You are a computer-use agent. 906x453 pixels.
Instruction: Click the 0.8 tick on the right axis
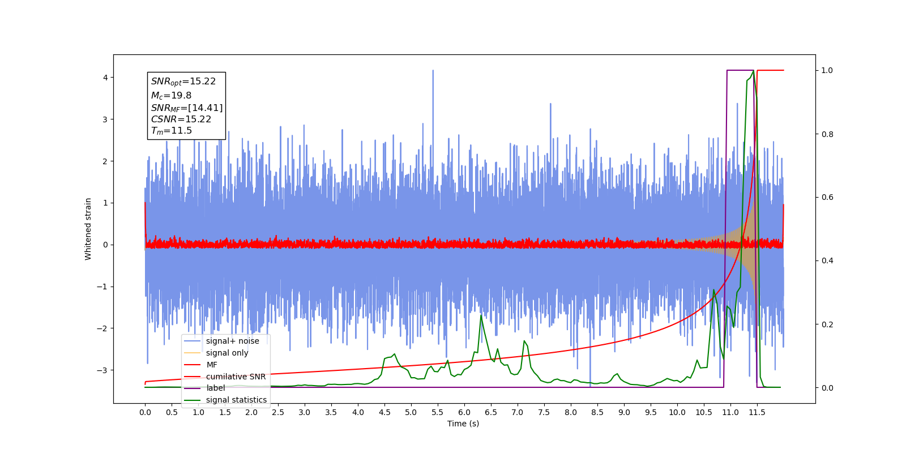click(x=827, y=134)
